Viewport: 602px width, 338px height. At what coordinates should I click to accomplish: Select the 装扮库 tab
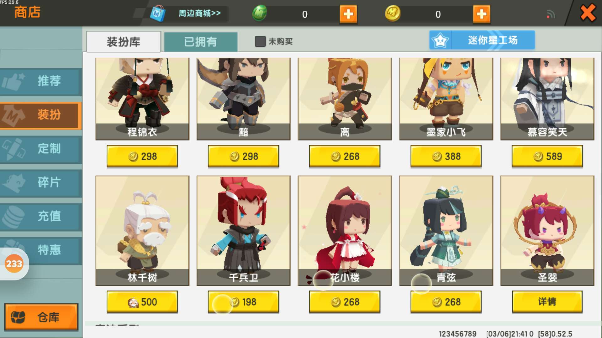(x=124, y=42)
